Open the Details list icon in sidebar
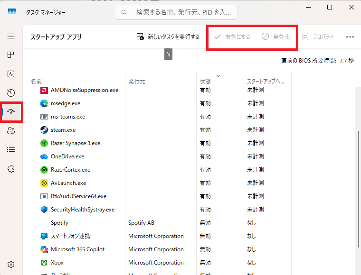This screenshot has height=275, width=361. click(11, 150)
